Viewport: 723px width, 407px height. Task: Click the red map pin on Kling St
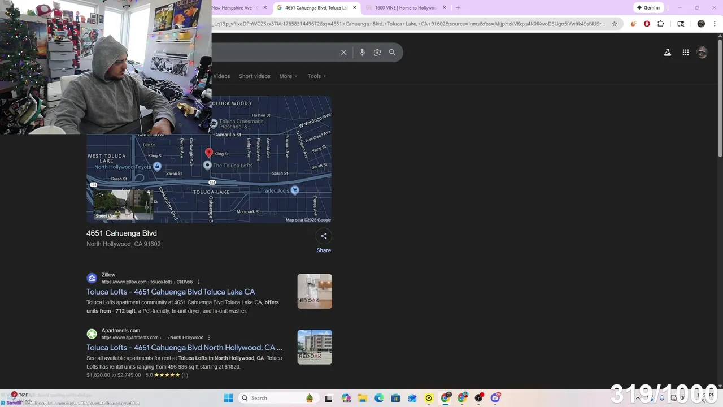coord(209,153)
